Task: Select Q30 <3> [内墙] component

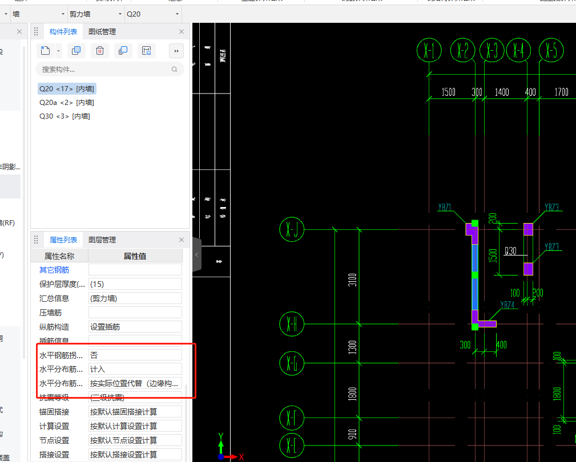Action: (x=65, y=116)
